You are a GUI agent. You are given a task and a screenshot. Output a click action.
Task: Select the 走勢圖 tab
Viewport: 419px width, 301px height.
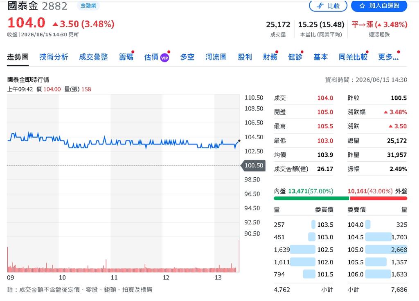point(18,57)
